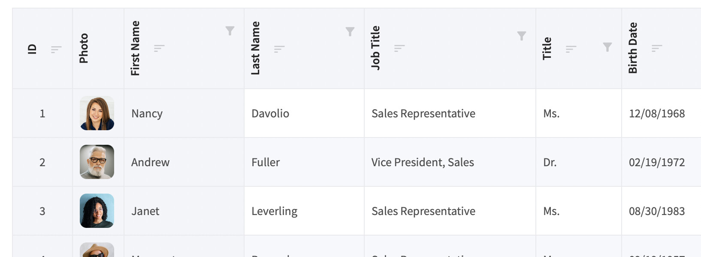Click the Photo column header
The height and width of the screenshot is (257, 701).
point(98,48)
